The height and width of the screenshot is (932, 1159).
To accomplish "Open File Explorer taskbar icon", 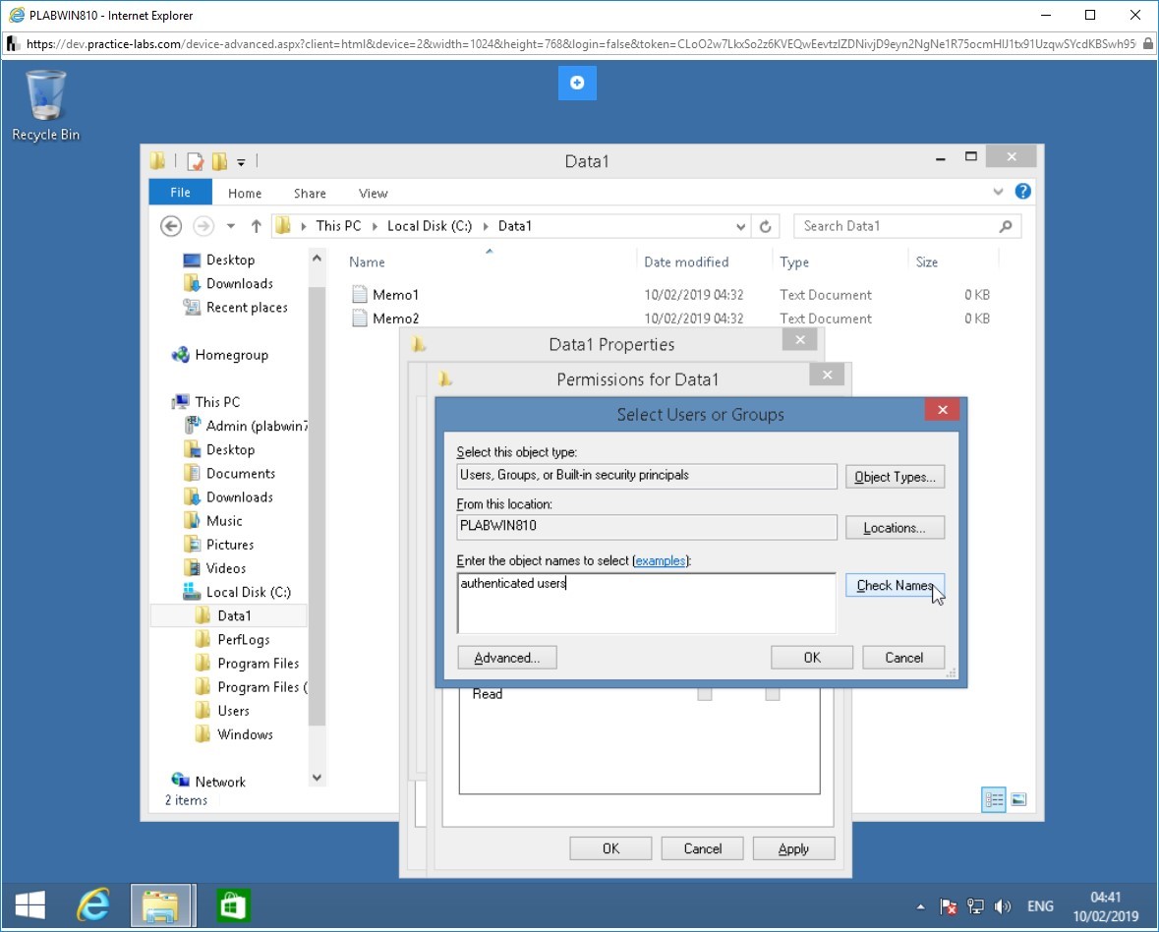I will click(162, 905).
